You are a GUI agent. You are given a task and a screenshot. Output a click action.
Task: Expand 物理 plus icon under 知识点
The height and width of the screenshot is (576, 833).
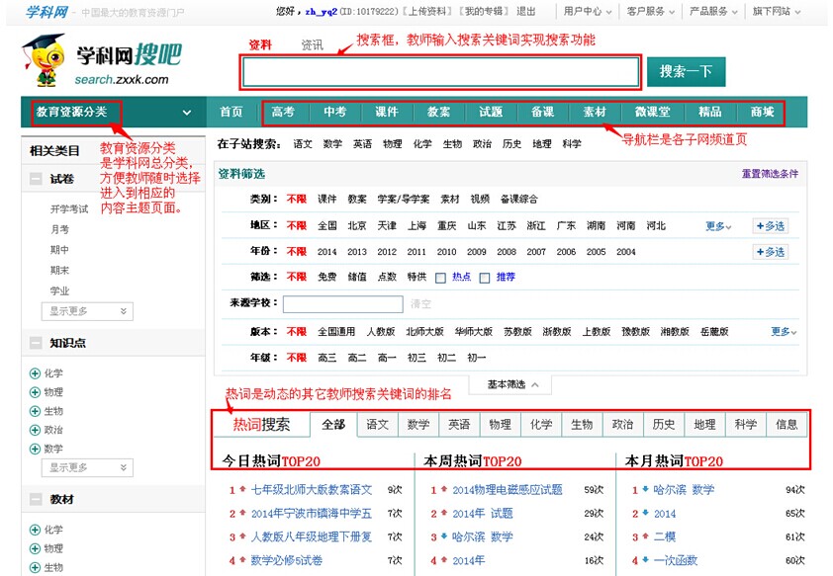[x=35, y=392]
